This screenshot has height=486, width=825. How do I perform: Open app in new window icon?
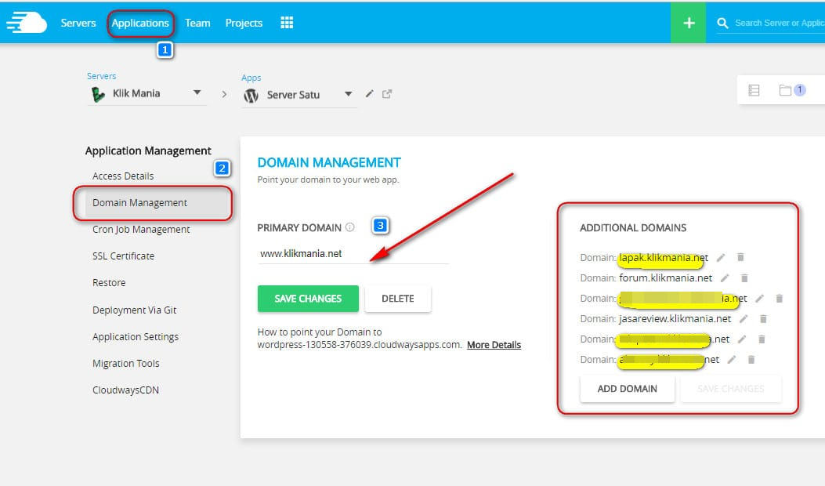pyautogui.click(x=387, y=94)
